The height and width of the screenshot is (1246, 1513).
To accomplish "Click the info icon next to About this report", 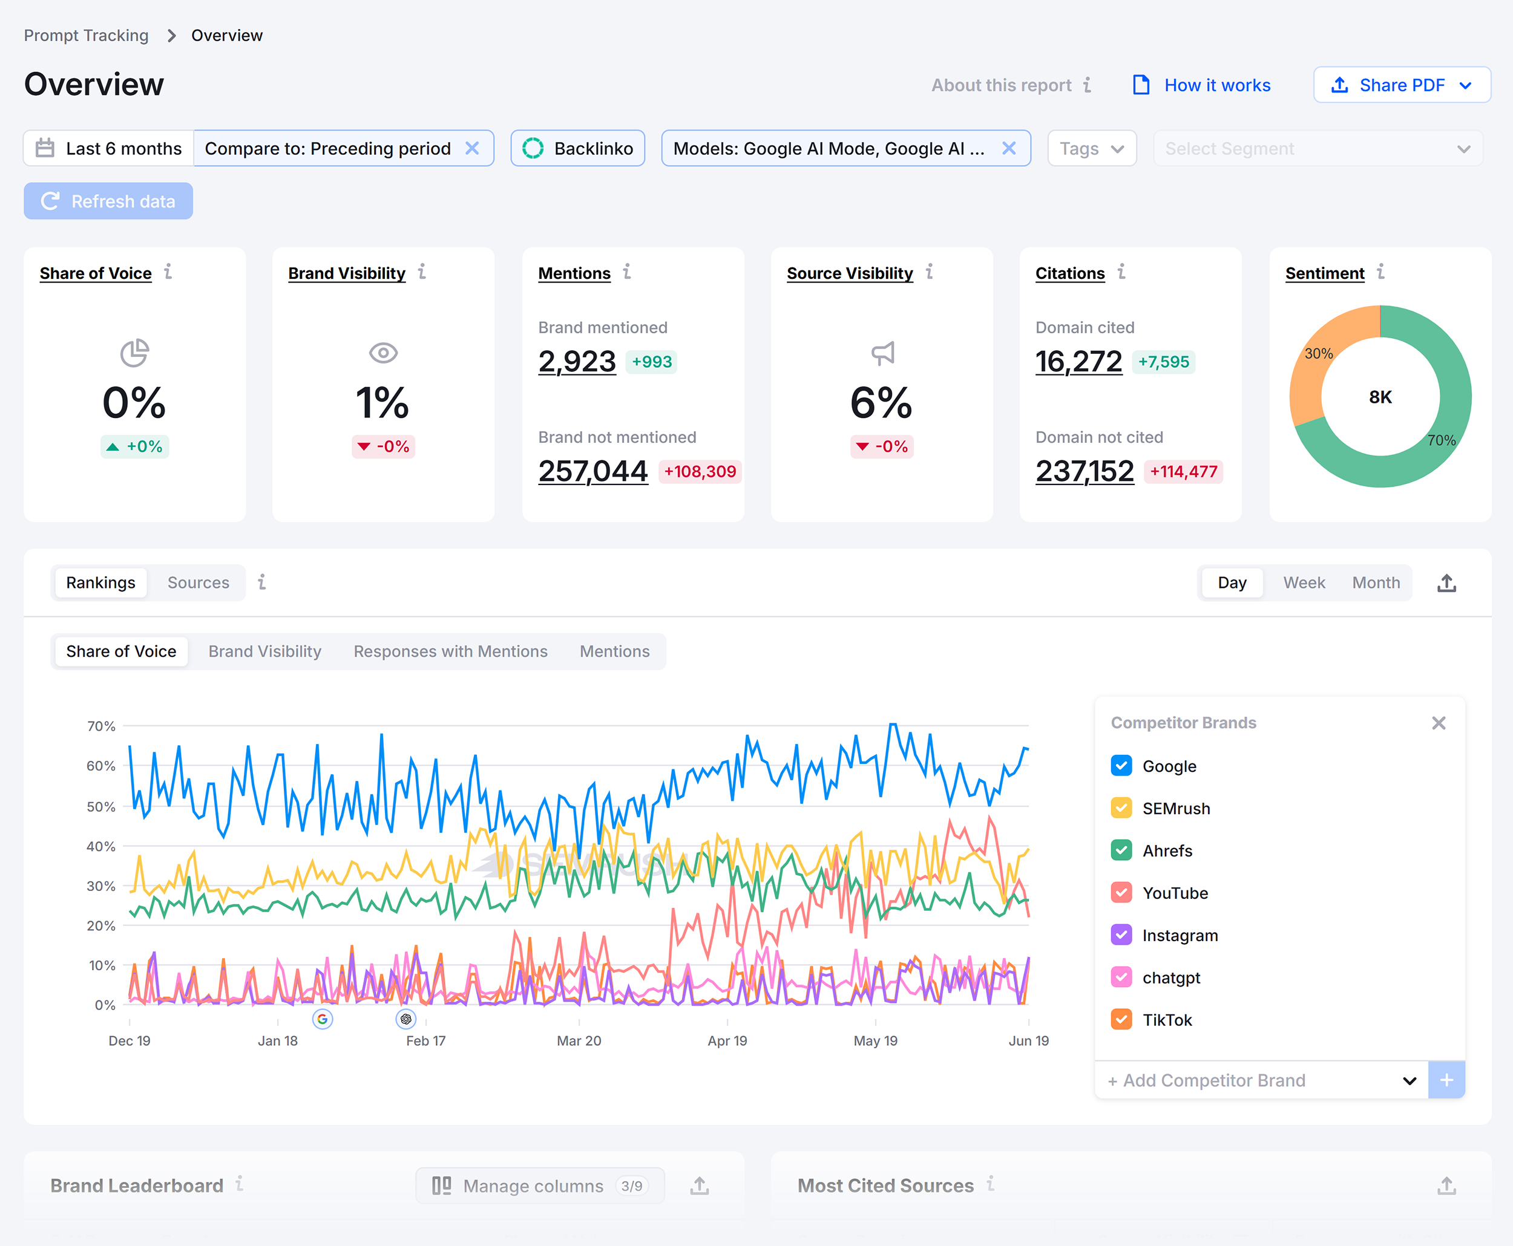I will pyautogui.click(x=1087, y=85).
